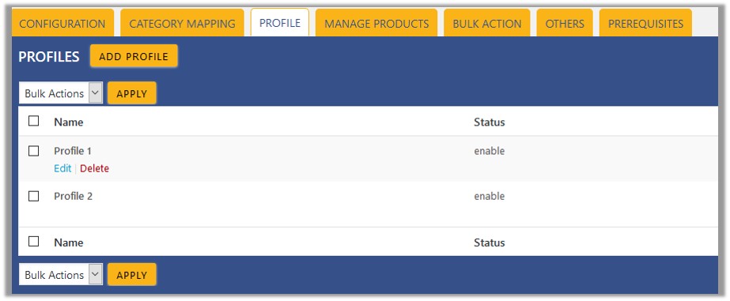Image resolution: width=730 pixels, height=301 pixels.
Task: Click the Edit link under Profile 1
Action: (62, 168)
